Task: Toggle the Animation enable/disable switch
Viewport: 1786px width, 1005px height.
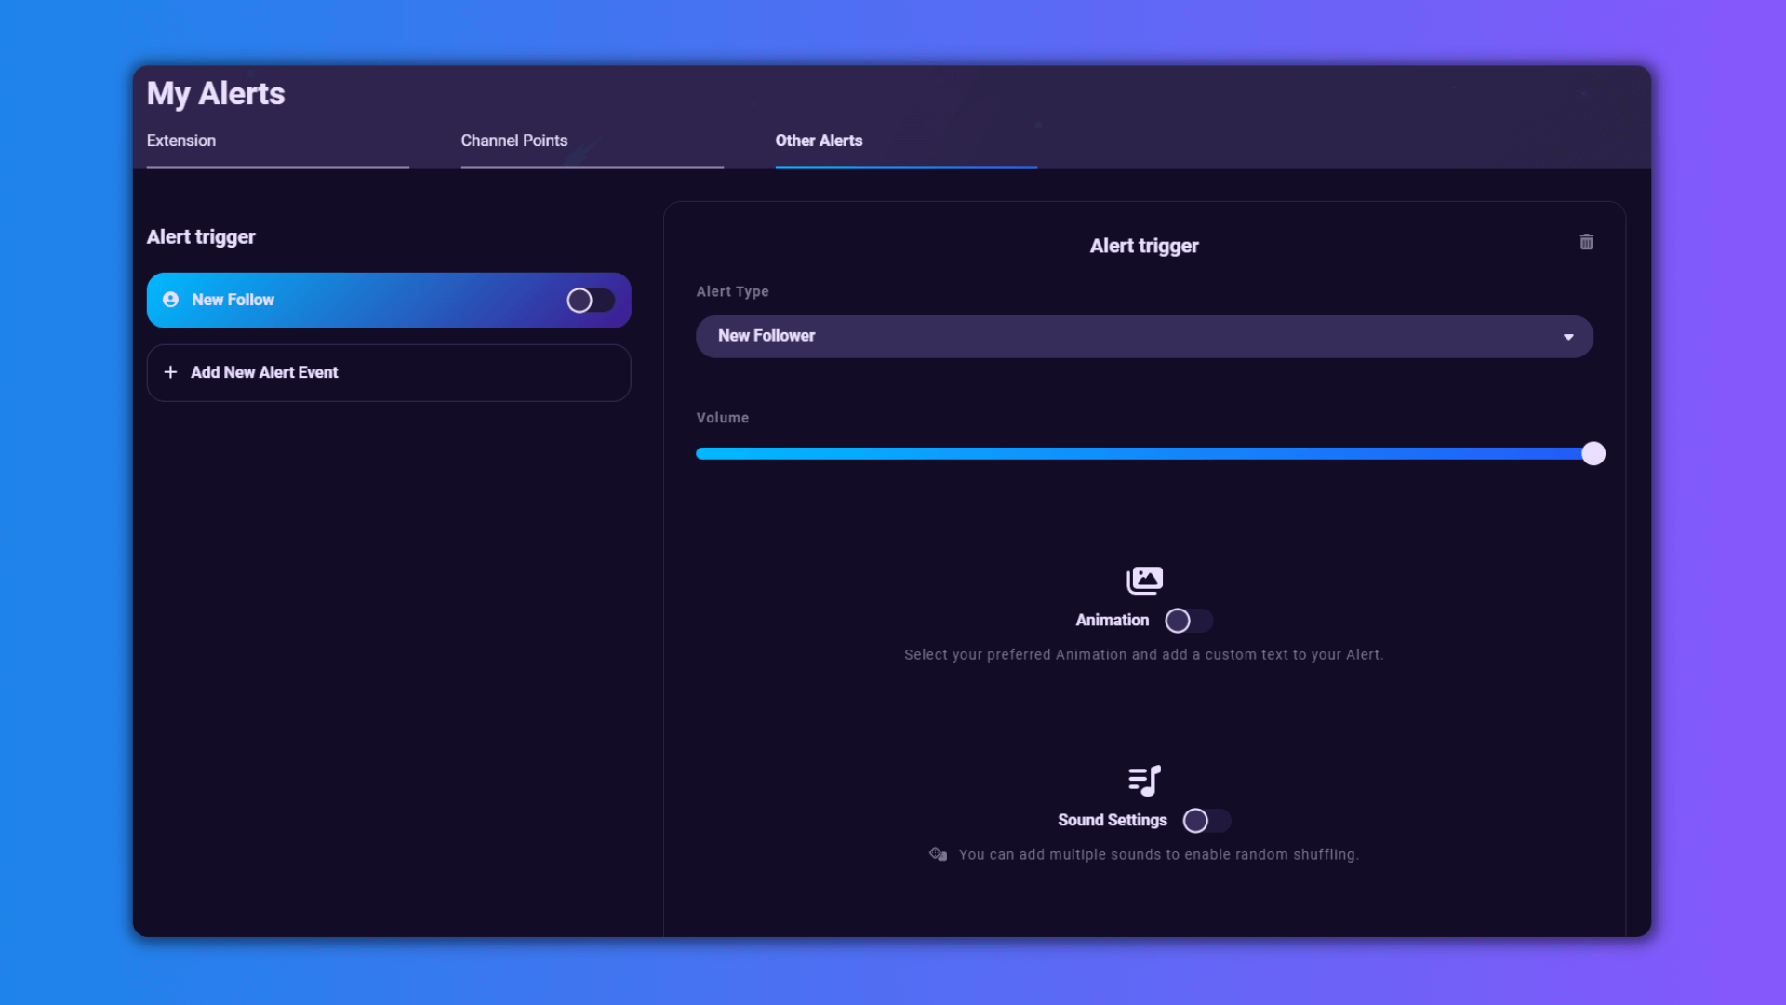Action: tap(1187, 620)
